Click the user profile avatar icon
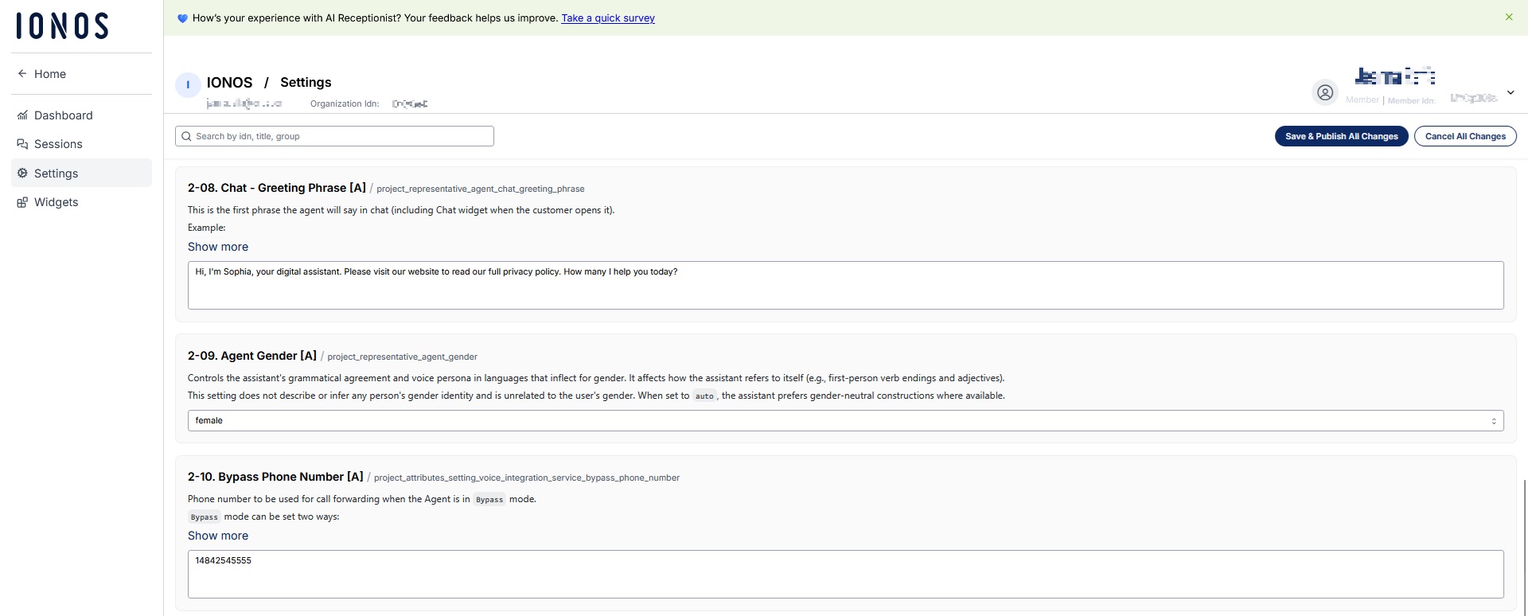The image size is (1528, 616). click(1324, 93)
